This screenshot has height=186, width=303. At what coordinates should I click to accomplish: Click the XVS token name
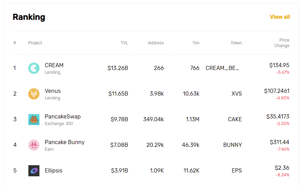[237, 94]
